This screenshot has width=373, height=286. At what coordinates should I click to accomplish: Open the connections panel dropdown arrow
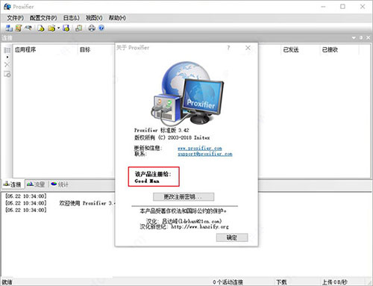(x=354, y=38)
